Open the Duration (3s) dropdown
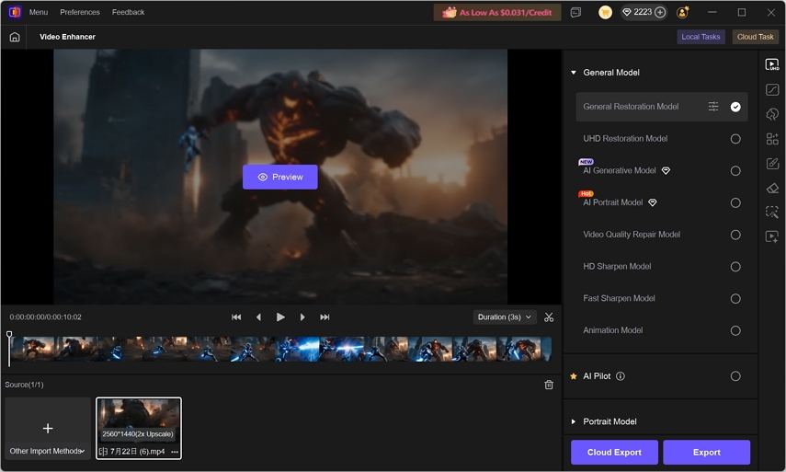The width and height of the screenshot is (786, 472). click(505, 317)
